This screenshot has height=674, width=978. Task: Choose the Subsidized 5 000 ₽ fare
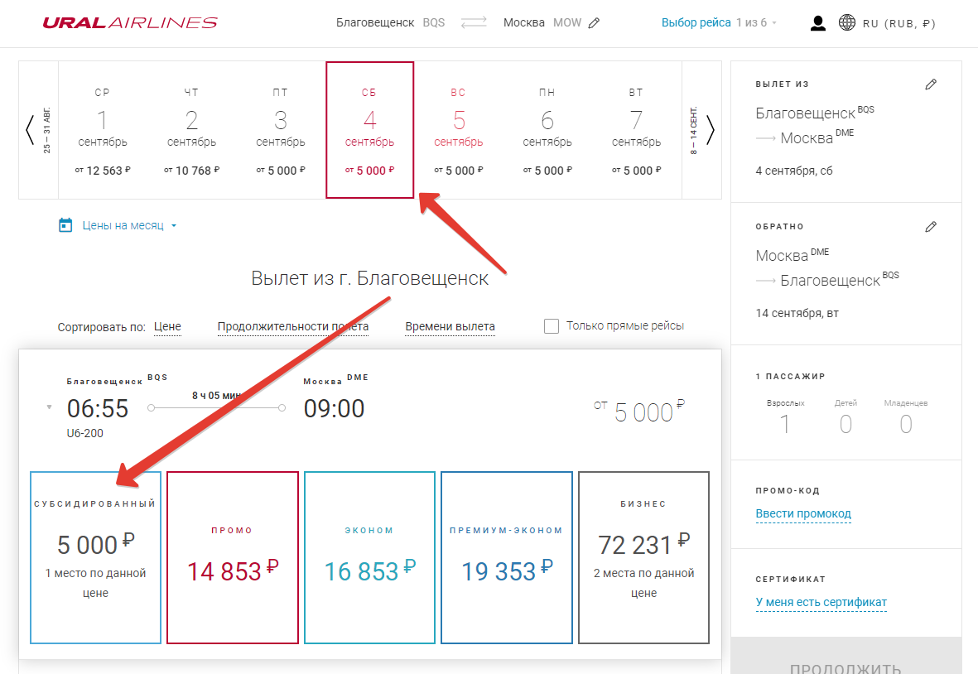coord(96,557)
